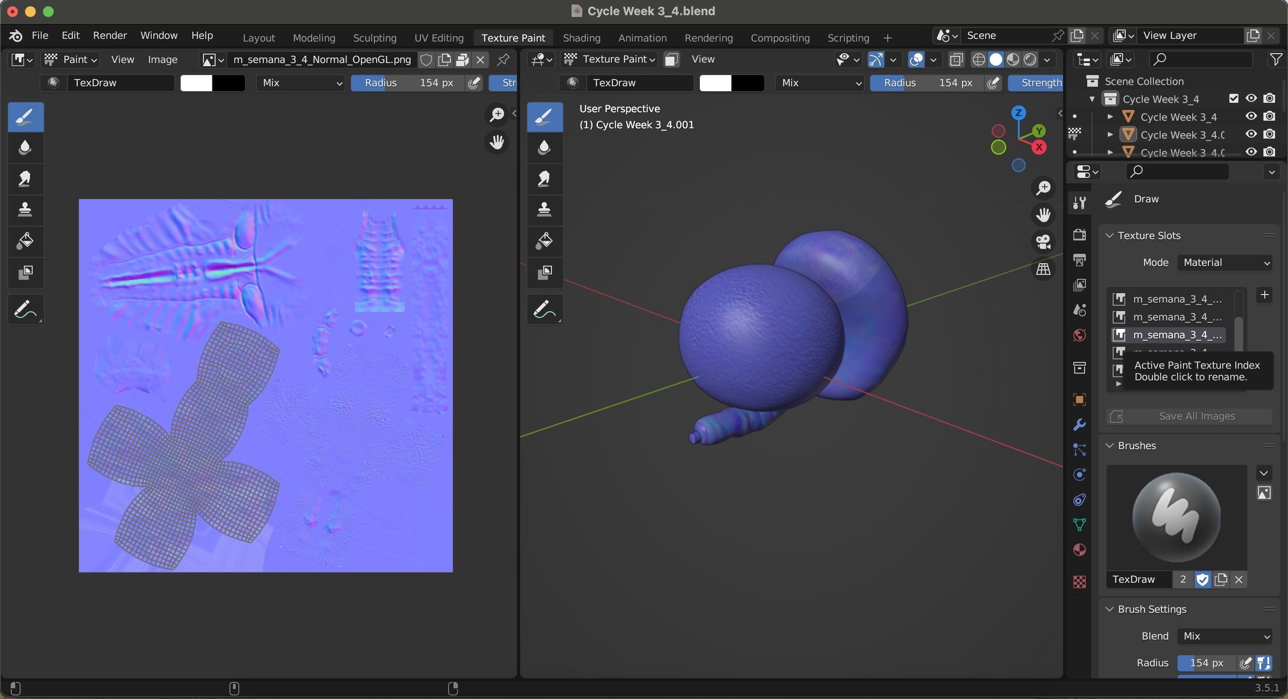Click the zoom icon in the image editor
The image size is (1288, 699).
(496, 115)
